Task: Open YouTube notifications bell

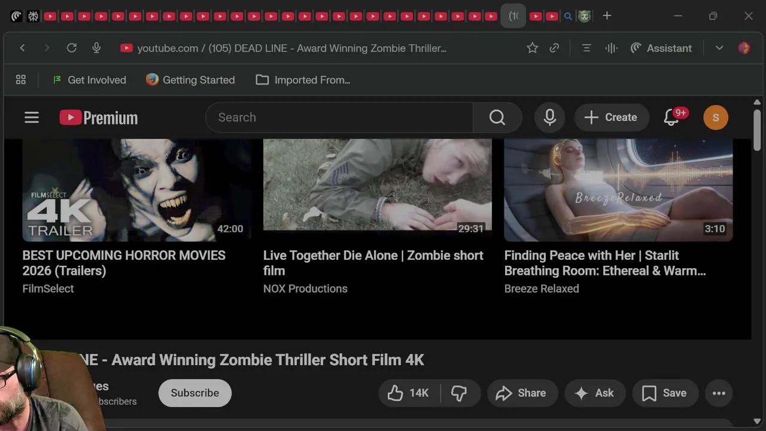Action: [x=671, y=117]
